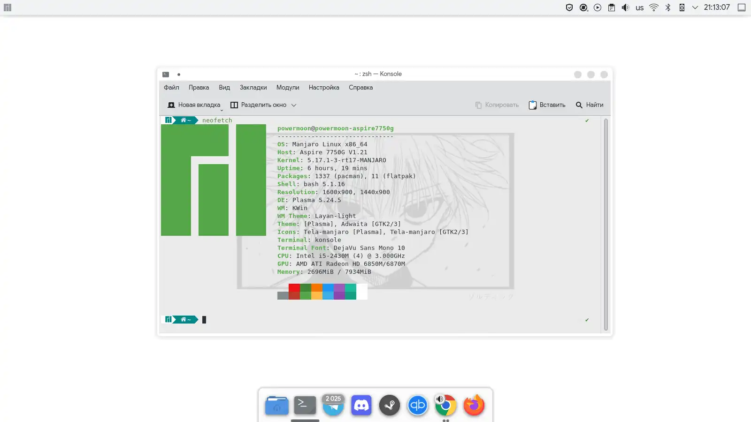Open the file manager from the dock
This screenshot has width=751, height=422.
coord(277,405)
